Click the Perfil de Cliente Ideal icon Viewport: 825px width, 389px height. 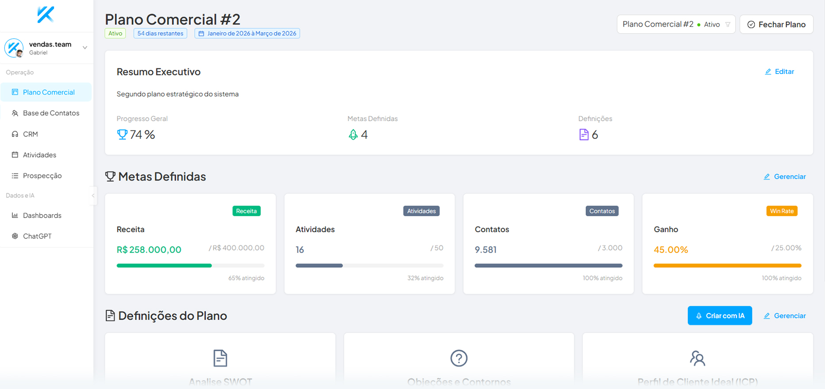pos(698,358)
